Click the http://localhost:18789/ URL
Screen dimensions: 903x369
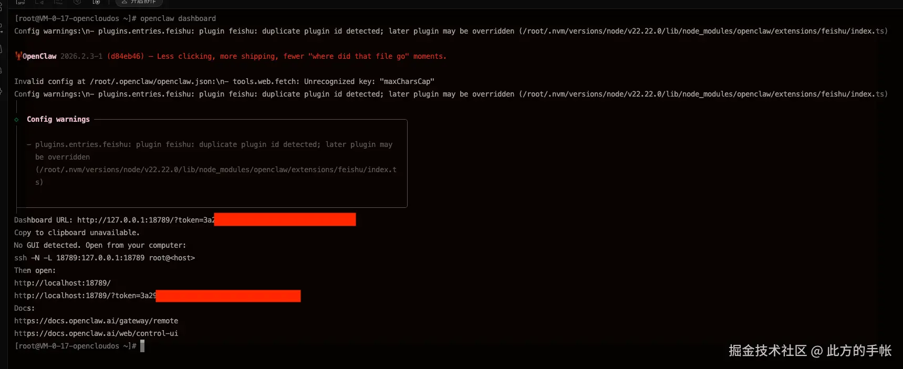click(63, 283)
